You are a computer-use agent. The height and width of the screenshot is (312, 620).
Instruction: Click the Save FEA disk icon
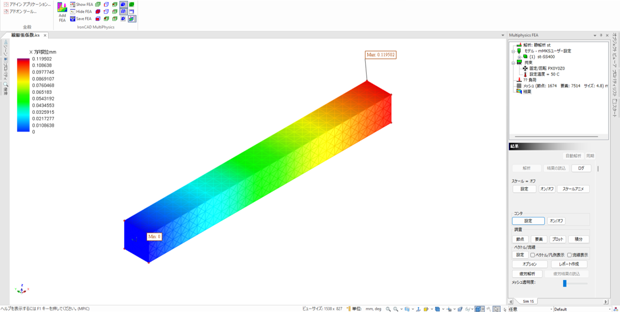point(73,18)
